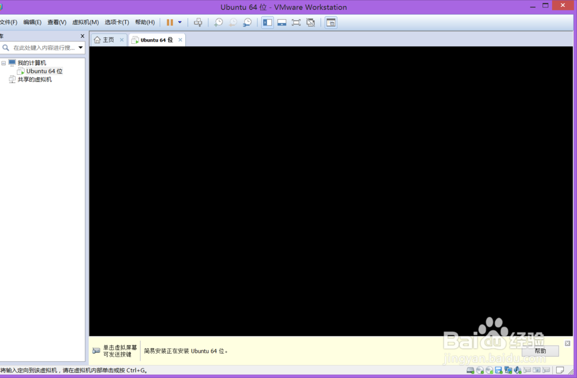Open the 文件(F) menu
The height and width of the screenshot is (378, 577).
9,22
